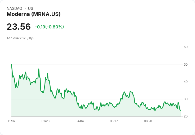This screenshot has width=195, height=135.
Task: Click the 11/07 date axis label
Action: (11, 121)
